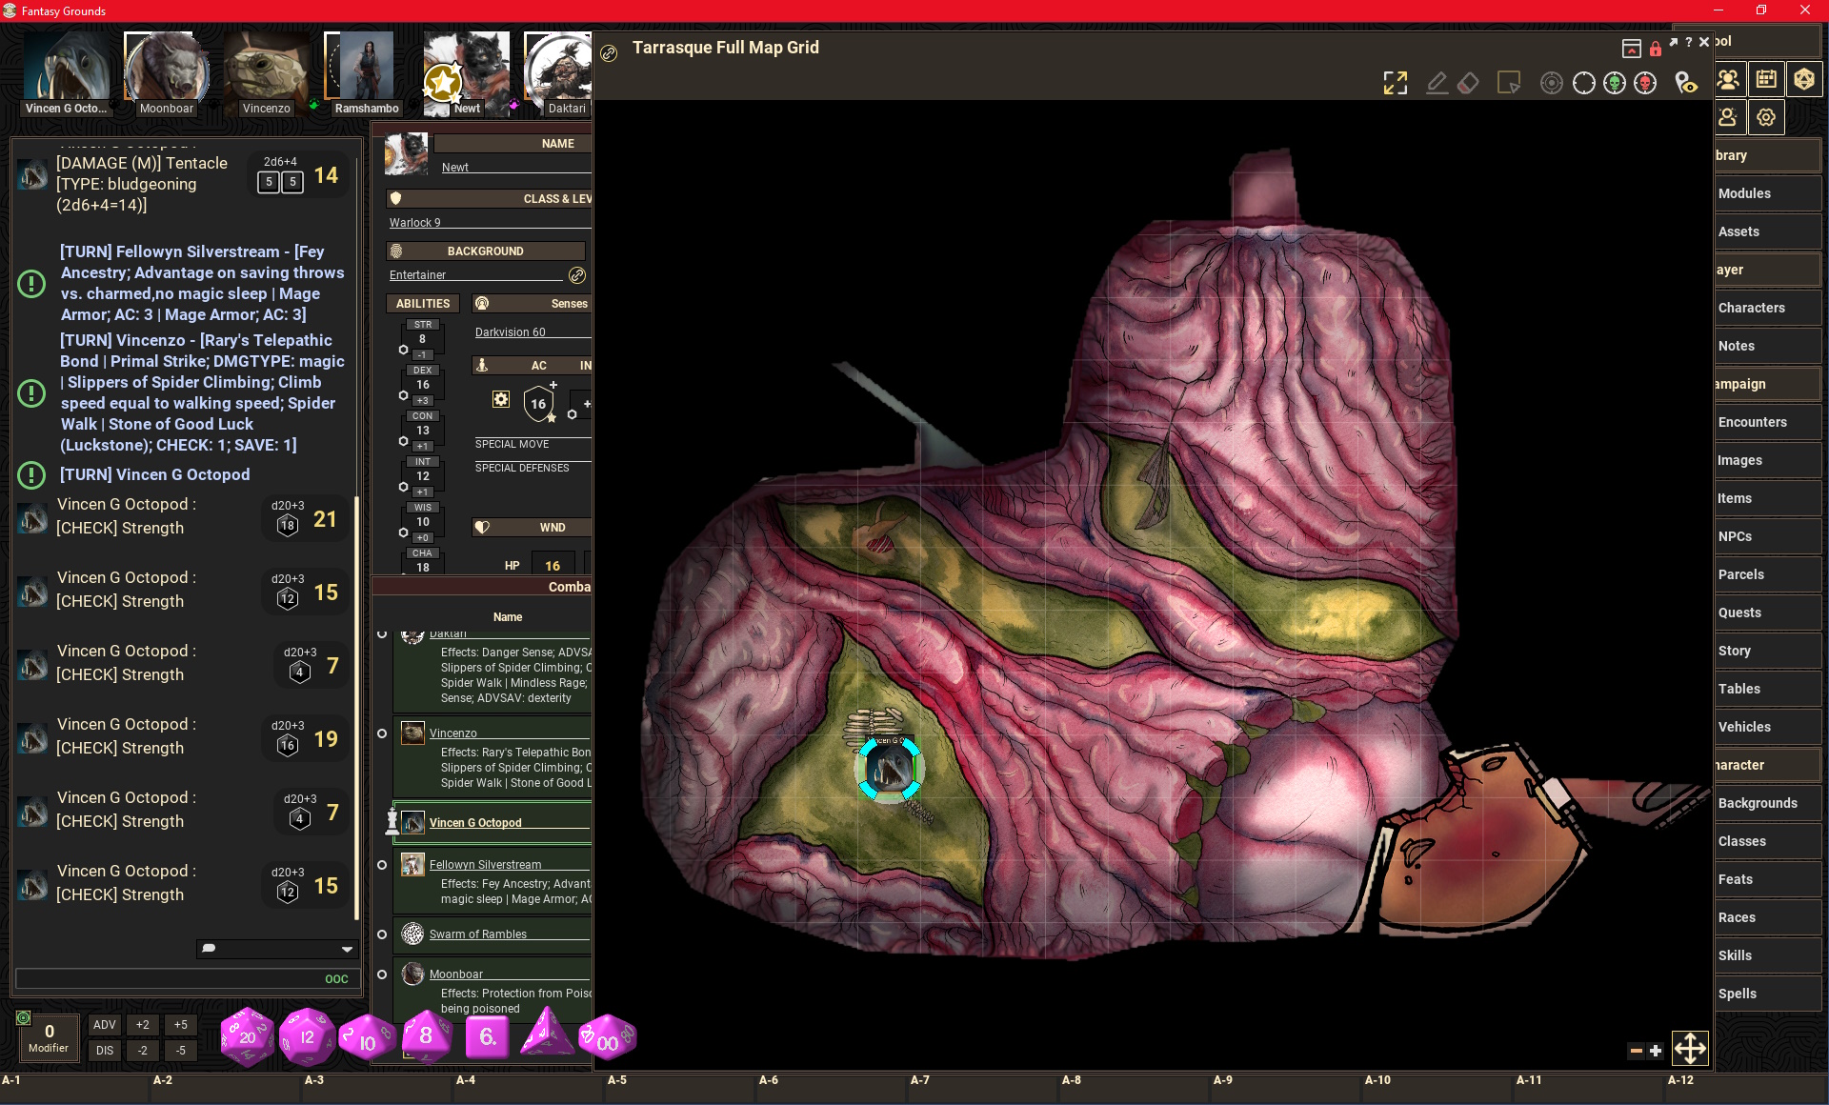Click the green skull target icon
1829x1105 pixels.
[1615, 84]
